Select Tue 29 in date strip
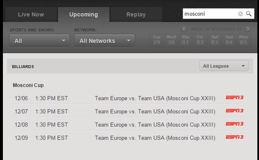The image size is (259, 160). pyautogui.click(x=156, y=40)
